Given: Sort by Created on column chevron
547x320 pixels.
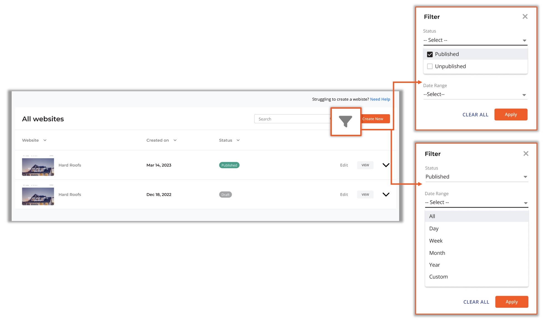Looking at the screenshot, I should point(175,140).
